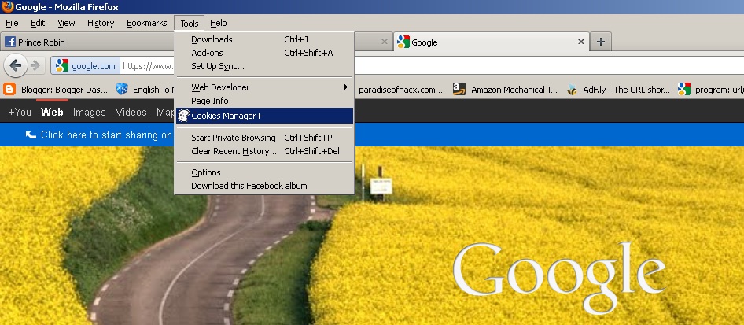The height and width of the screenshot is (325, 744).
Task: Click the Google favicon on Google tab
Action: point(403,42)
